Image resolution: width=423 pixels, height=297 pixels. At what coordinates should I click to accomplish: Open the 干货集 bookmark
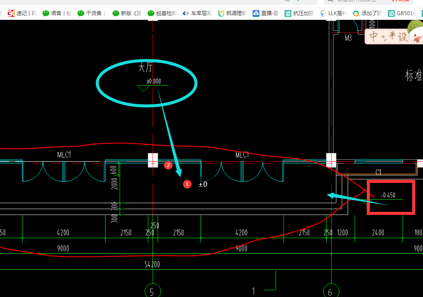coord(91,13)
